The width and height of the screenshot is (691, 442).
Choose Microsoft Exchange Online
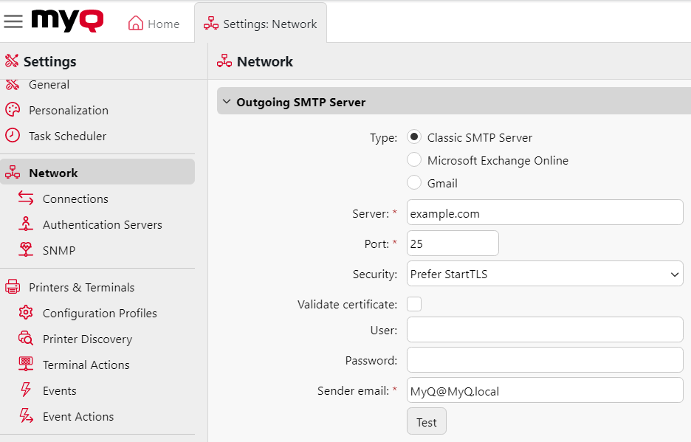(414, 159)
